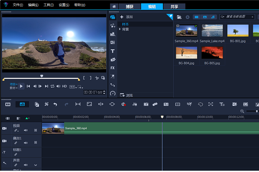Mute the 视频 track audio
The image size is (259, 172).
[x=26, y=131]
